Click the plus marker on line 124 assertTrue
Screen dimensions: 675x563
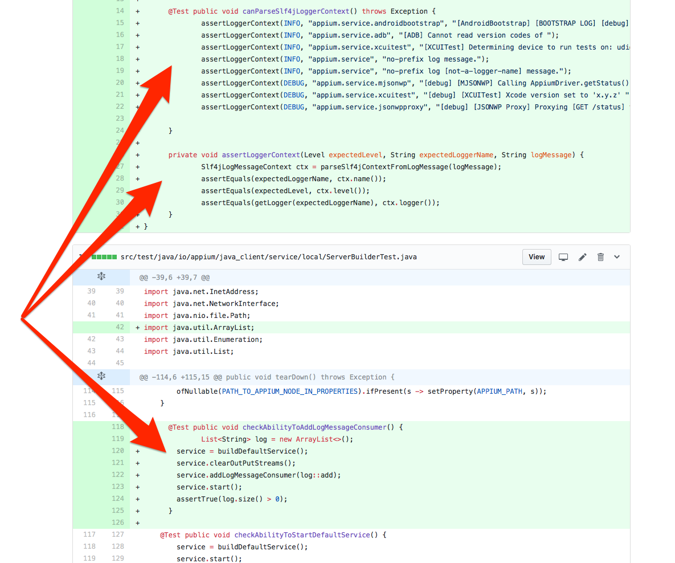pyautogui.click(x=138, y=499)
